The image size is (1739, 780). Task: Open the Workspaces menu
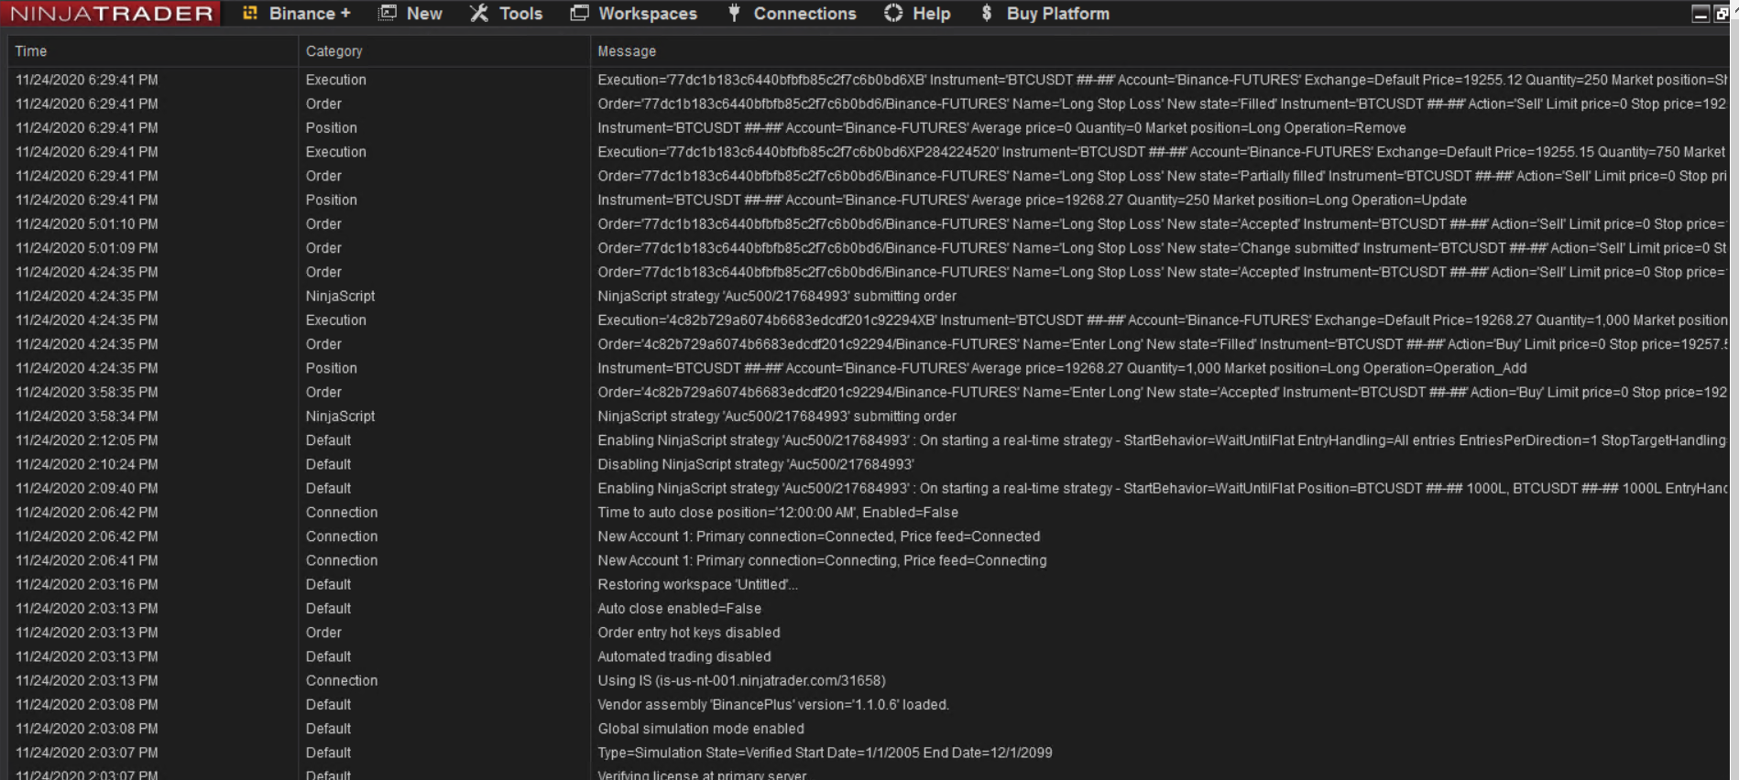634,14
